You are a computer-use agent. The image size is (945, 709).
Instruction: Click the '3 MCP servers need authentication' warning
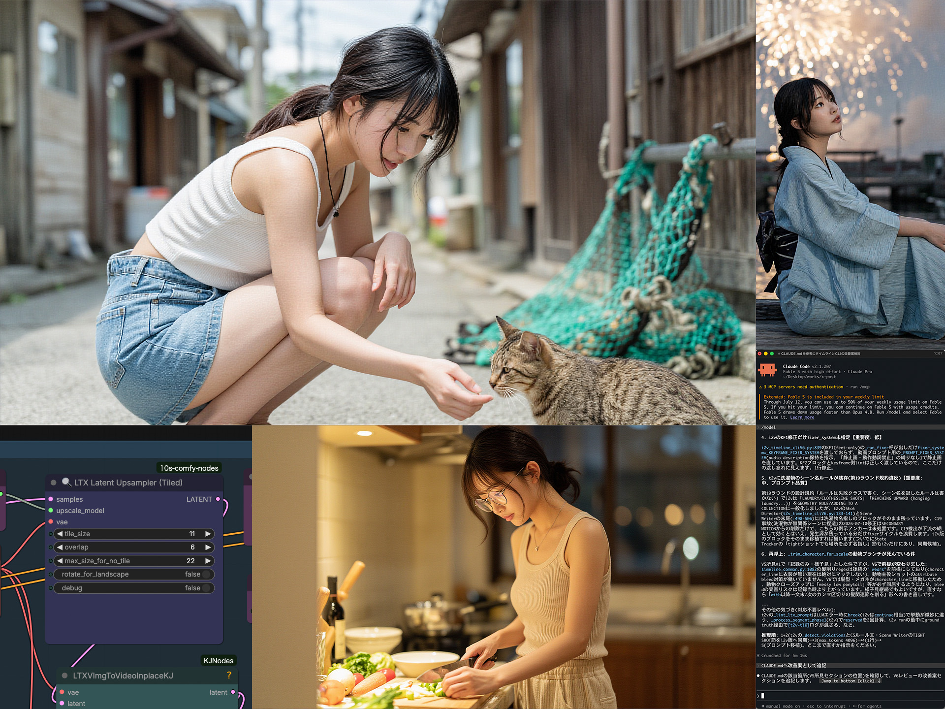[803, 387]
